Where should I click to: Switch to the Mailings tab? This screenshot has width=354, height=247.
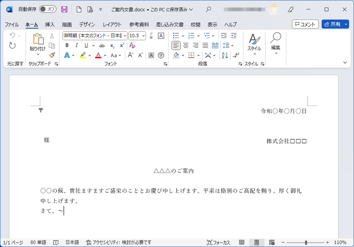pyautogui.click(x=169, y=24)
